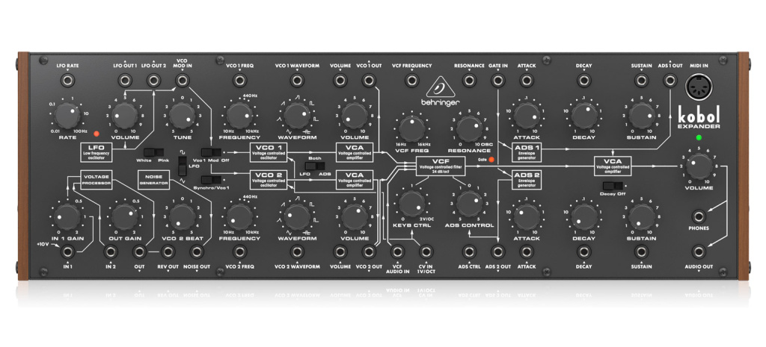
Task: Click the LFO low frequency oscillator label
Action: click(x=96, y=152)
